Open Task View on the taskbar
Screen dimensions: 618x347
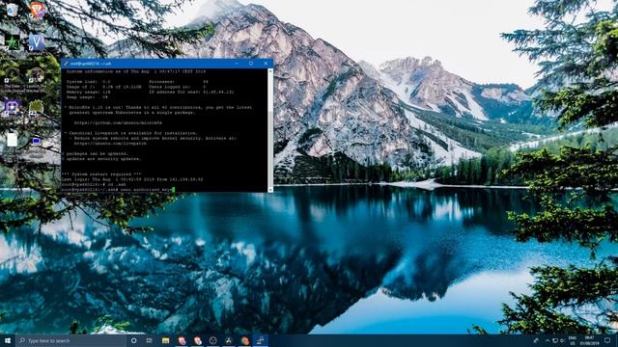coord(150,340)
